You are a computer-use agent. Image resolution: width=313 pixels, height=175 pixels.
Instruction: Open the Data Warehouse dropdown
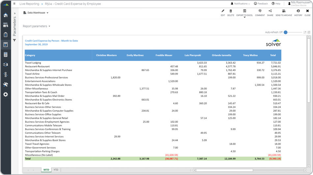click(x=36, y=13)
